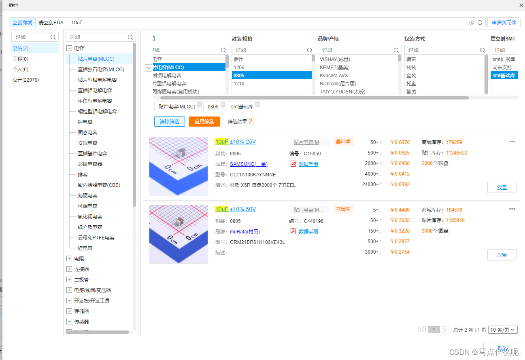
Task: Expand the 开发板/开发工具 category
Action: [69, 301]
